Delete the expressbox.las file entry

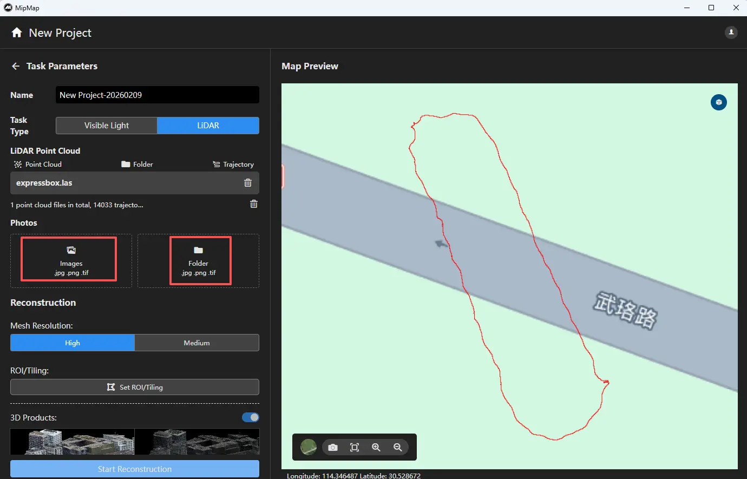[248, 183]
